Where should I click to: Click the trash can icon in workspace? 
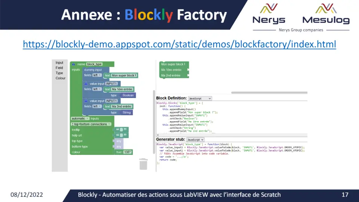click(x=143, y=164)
